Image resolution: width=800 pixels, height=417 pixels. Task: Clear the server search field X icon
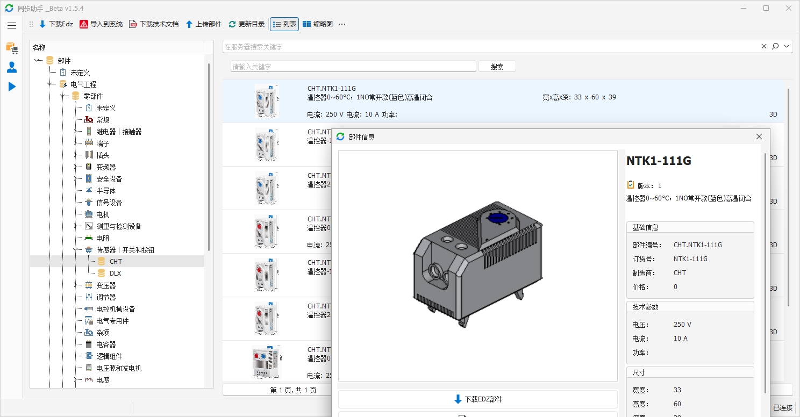[x=764, y=47]
